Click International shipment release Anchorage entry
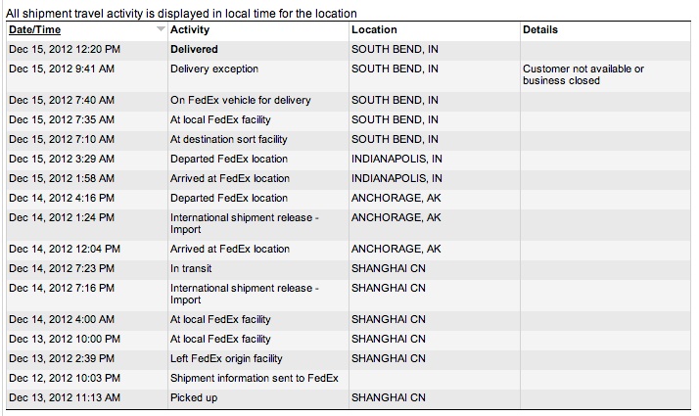 coord(245,224)
